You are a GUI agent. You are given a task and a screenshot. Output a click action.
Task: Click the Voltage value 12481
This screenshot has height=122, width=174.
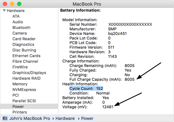(108, 107)
